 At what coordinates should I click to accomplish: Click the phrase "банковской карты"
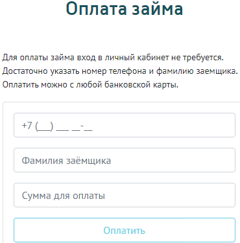[x=141, y=84]
